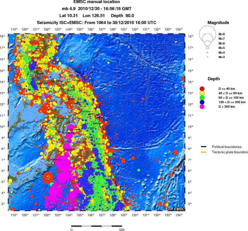This screenshot has height=231, width=248.
Task: Select the M>8 magnitude legend circle
Action: click(x=208, y=34)
